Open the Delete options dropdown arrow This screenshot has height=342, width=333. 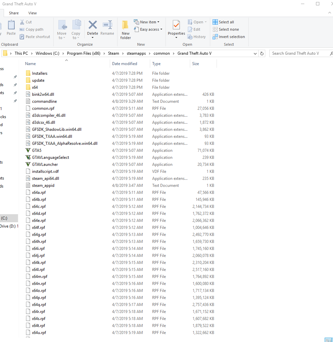coord(92,38)
